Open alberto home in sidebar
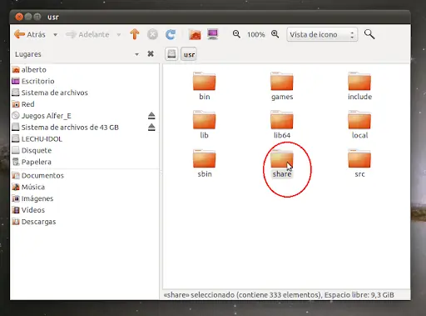The image size is (426, 316). click(x=29, y=69)
